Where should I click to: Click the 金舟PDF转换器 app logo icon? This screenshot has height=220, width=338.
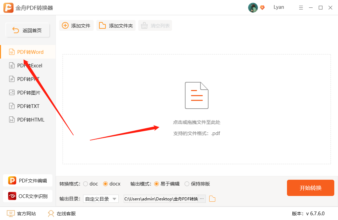coord(8,8)
